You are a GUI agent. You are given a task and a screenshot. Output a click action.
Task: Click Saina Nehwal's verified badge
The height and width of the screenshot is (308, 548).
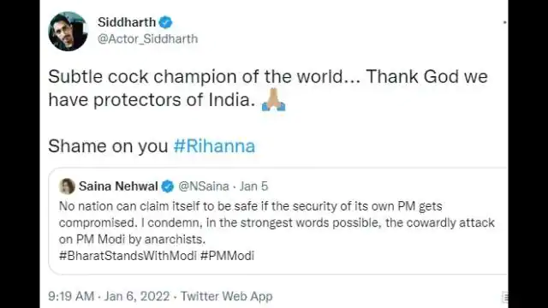point(168,187)
